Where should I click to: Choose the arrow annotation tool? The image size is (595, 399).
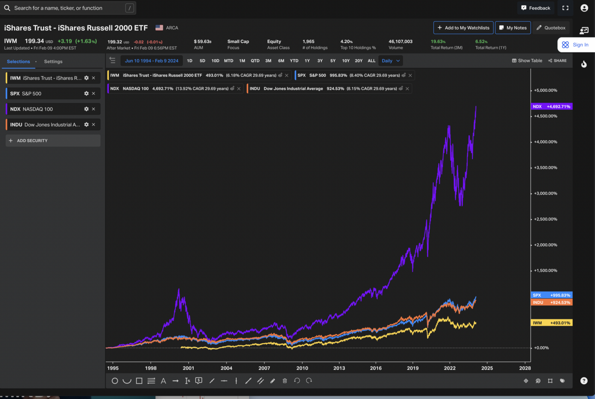point(176,381)
